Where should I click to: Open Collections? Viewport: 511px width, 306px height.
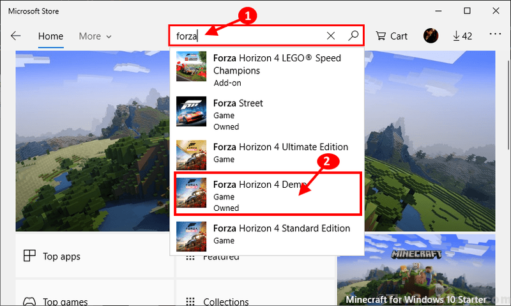(256, 293)
